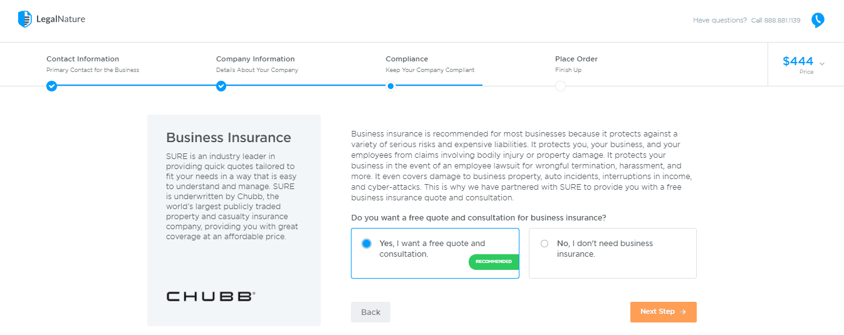Go to the Contact Information step
Image resolution: width=844 pixels, height=335 pixels.
pos(83,59)
